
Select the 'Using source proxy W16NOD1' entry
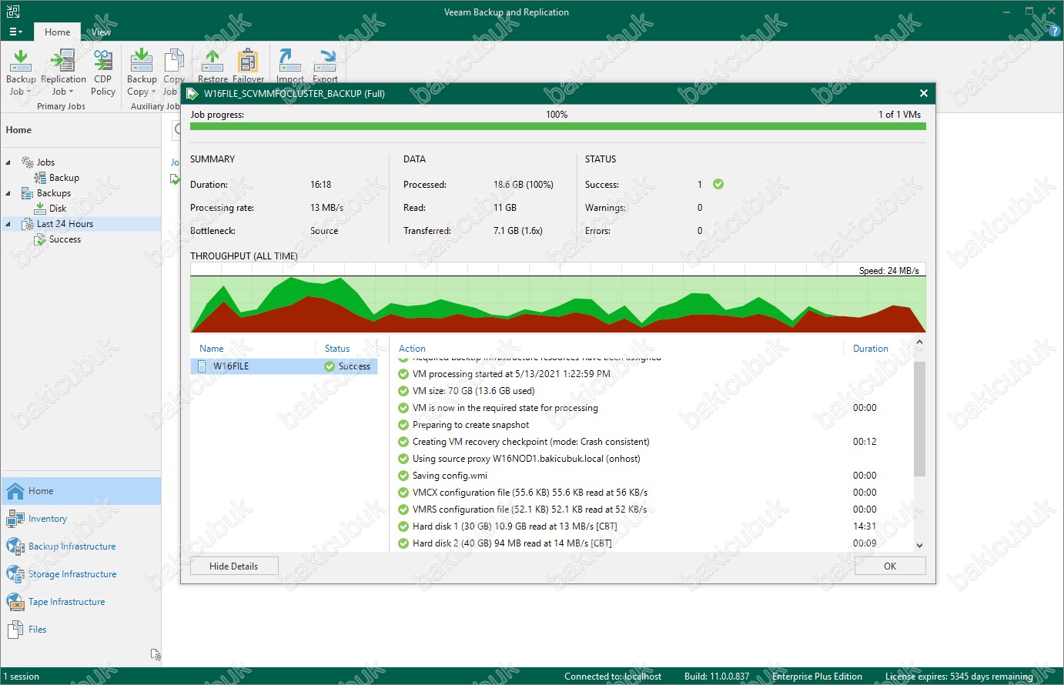pos(527,459)
